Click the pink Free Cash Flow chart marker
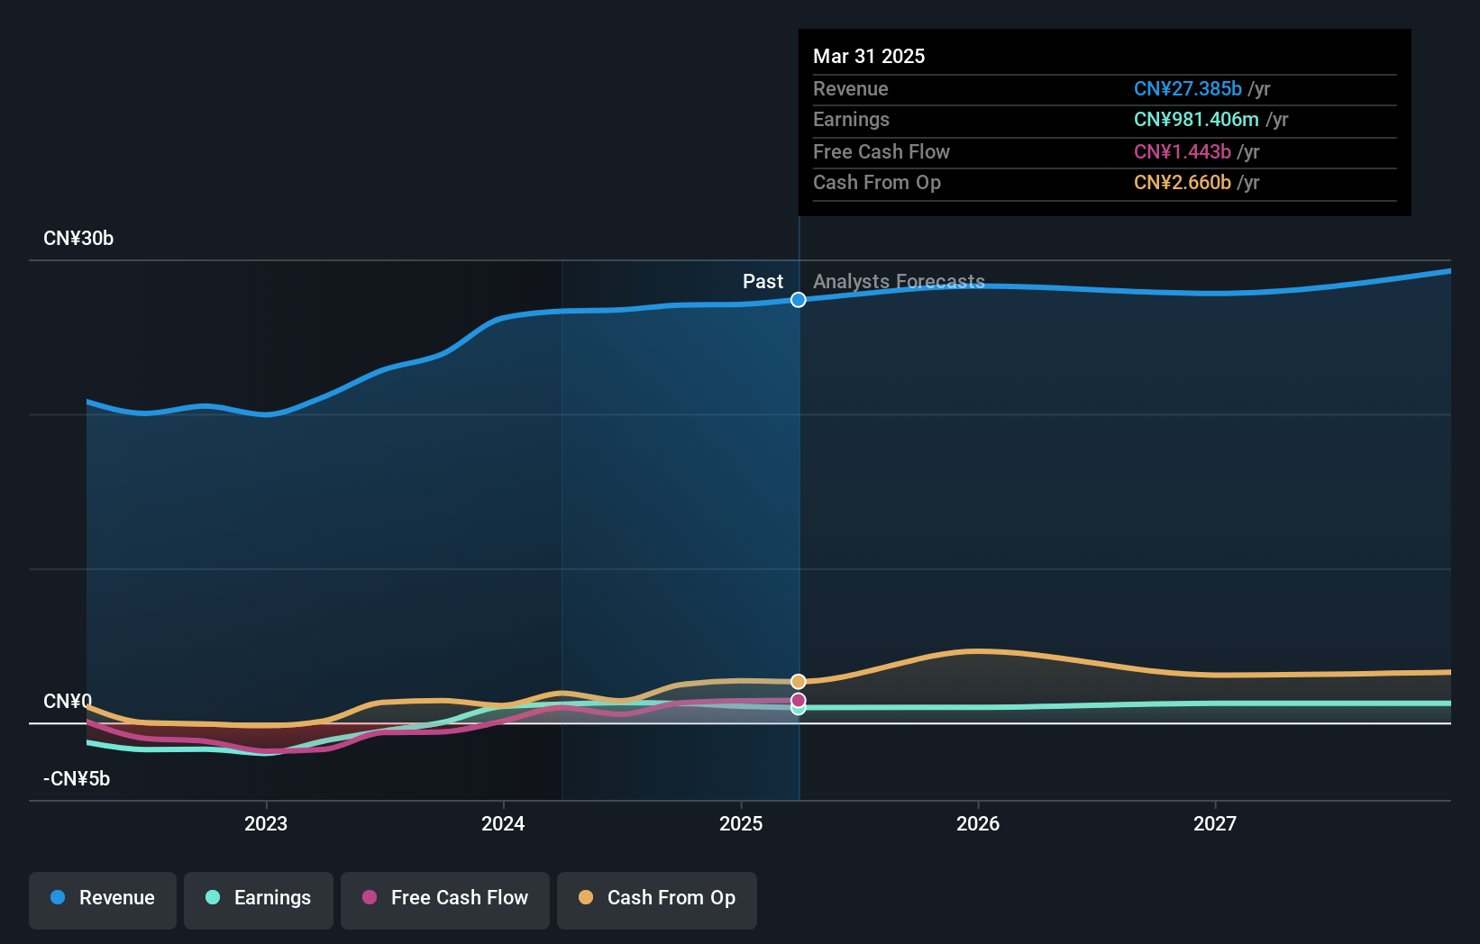The image size is (1480, 944). (798, 699)
